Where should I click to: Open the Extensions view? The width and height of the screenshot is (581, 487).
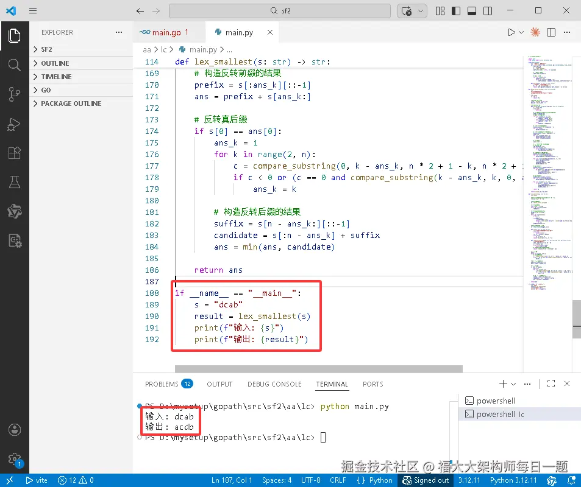pos(14,153)
